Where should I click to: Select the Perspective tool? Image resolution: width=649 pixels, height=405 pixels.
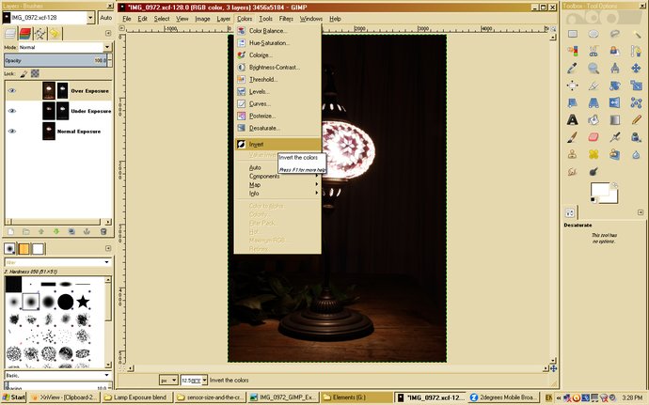point(594,102)
